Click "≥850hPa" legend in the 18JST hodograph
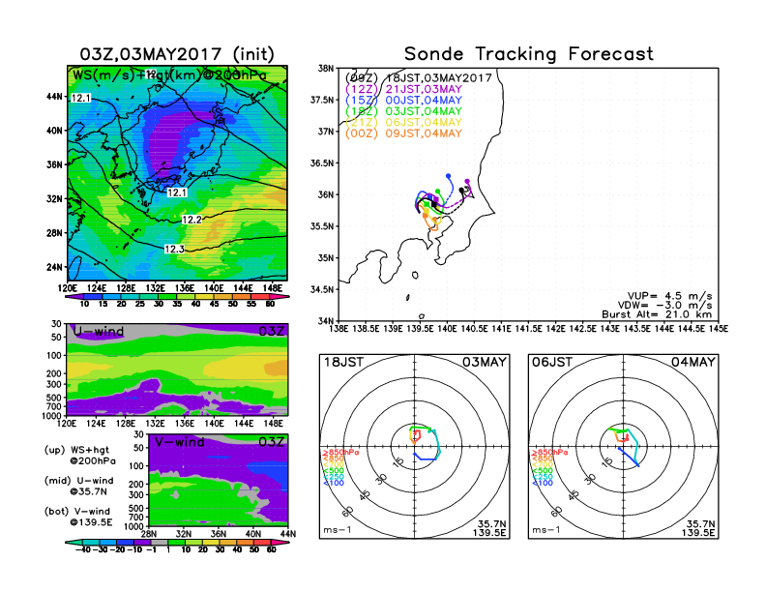 pyautogui.click(x=340, y=453)
